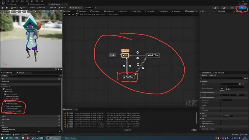Select FireFlies to Idle transition tree row
Image resolution: width=249 pixels, height=140 pixels.
pyautogui.click(x=11, y=109)
